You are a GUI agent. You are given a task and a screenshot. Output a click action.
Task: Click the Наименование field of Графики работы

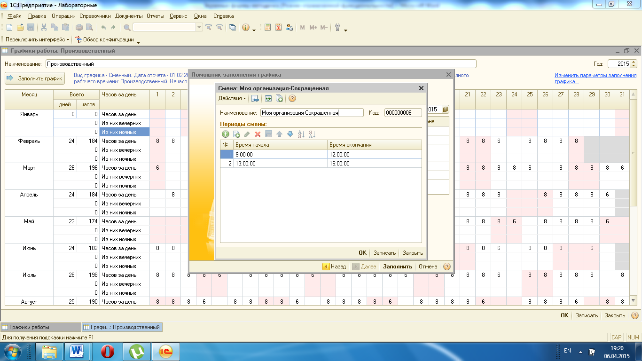click(260, 63)
